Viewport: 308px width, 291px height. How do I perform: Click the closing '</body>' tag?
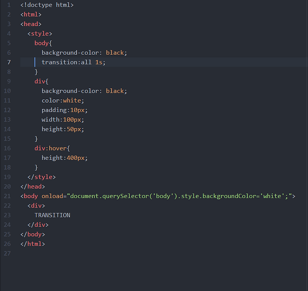33,235
